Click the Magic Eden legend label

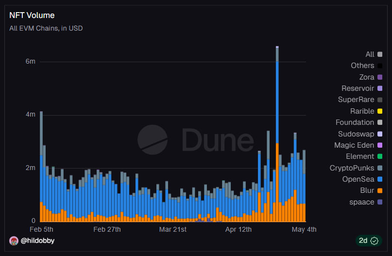click(x=354, y=145)
